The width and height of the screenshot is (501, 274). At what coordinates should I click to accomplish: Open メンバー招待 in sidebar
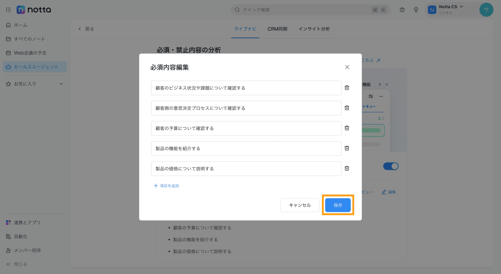pos(35,250)
